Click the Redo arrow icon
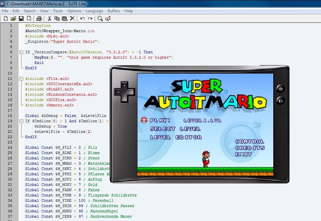 pos(90,18)
